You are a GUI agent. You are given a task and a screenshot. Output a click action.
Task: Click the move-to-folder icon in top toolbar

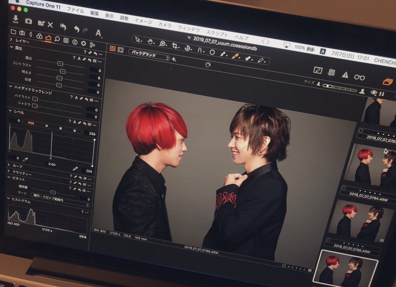pyautogui.click(x=41, y=23)
